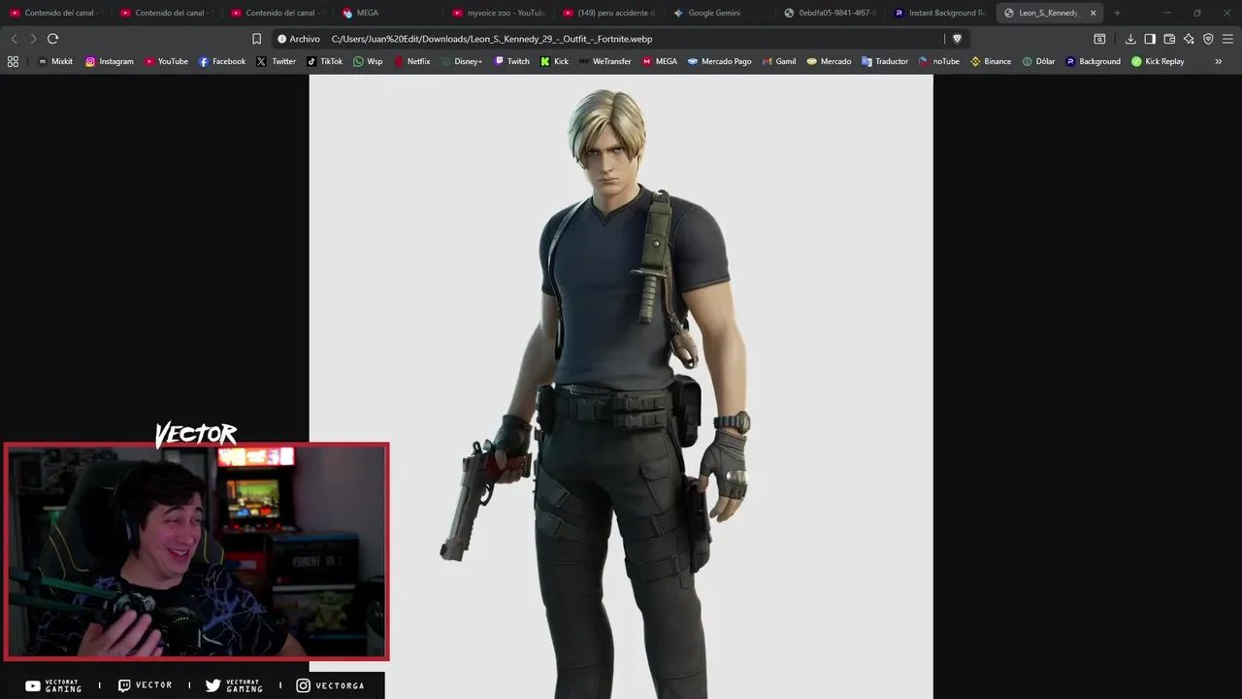The width and height of the screenshot is (1242, 699).
Task: Open the noTube bookmark
Action: (939, 61)
